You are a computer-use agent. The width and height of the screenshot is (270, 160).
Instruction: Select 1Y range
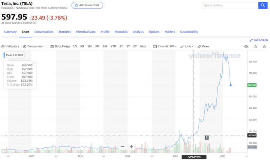[121, 46]
